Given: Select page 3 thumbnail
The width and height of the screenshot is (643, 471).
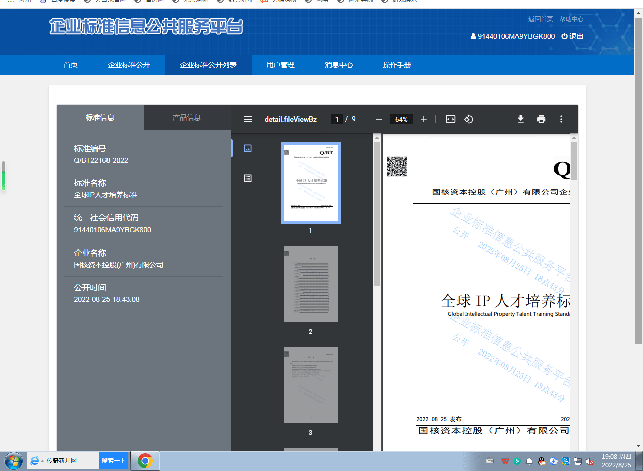Looking at the screenshot, I should pos(311,385).
